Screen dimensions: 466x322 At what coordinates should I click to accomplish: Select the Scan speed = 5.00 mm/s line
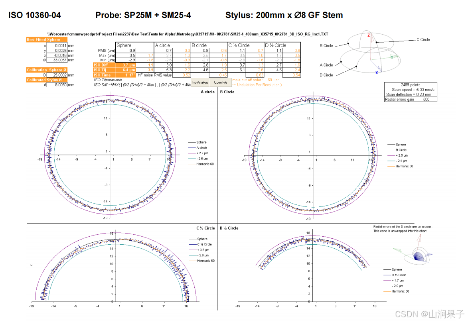(413, 90)
